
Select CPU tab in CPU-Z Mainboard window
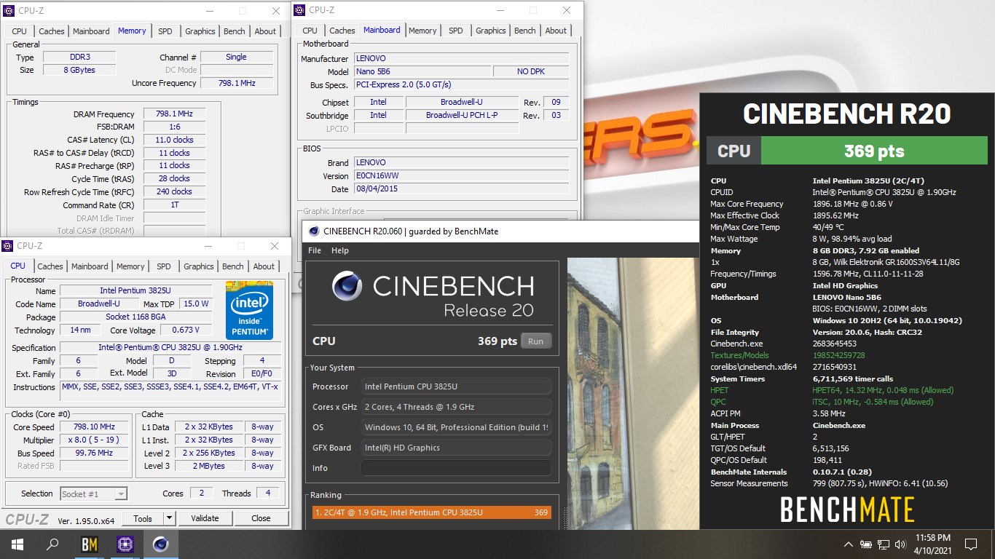click(x=310, y=31)
